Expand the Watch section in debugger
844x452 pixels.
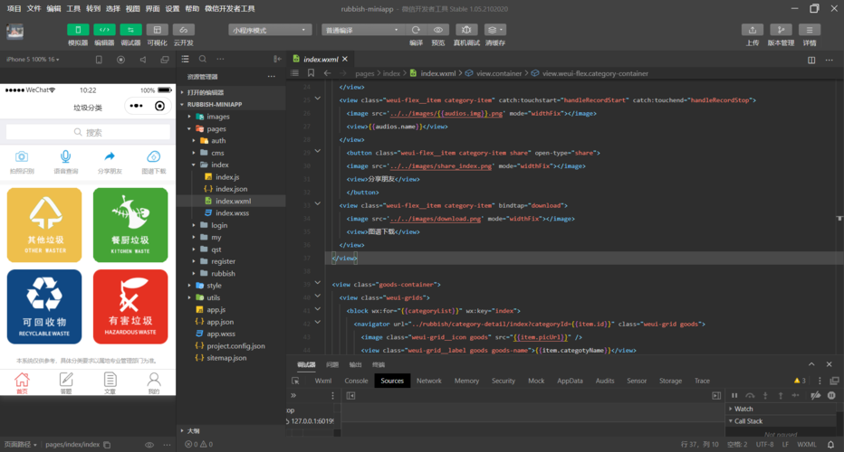[743, 409]
